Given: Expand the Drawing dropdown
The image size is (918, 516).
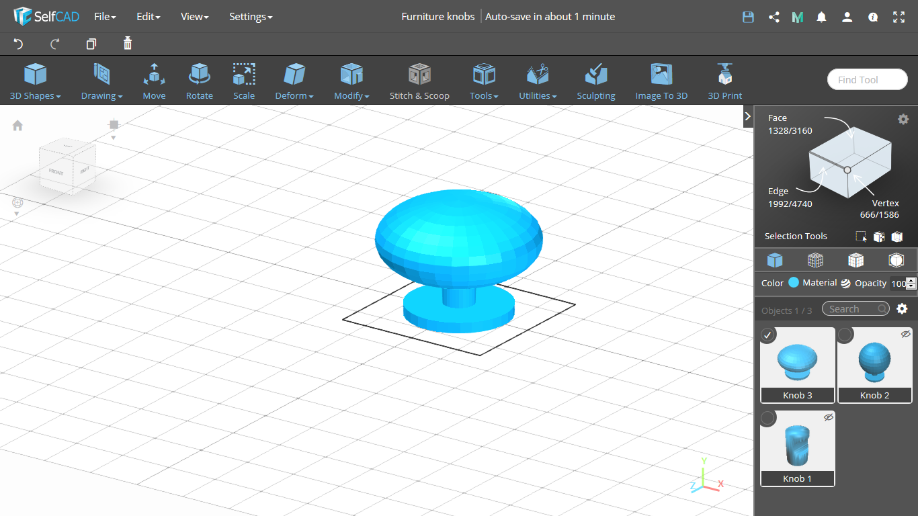Looking at the screenshot, I should [x=101, y=81].
